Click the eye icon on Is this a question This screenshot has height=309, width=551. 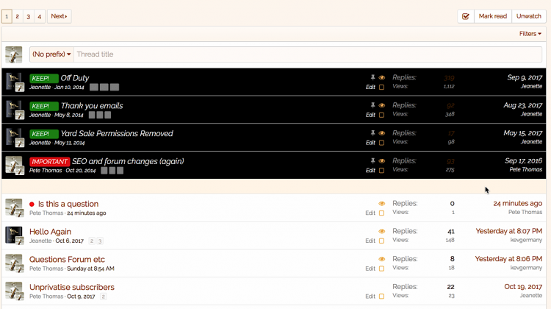381,204
